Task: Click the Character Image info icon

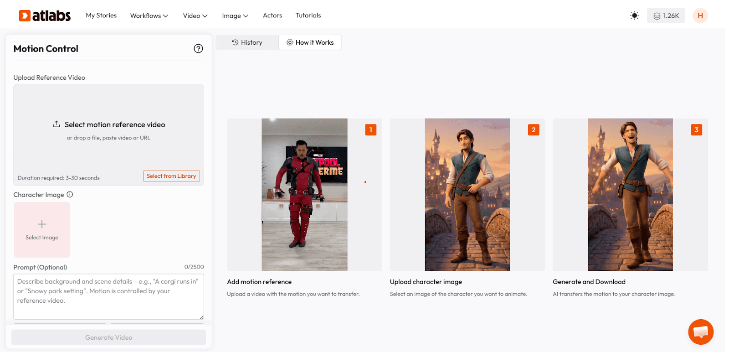Action: pyautogui.click(x=70, y=194)
